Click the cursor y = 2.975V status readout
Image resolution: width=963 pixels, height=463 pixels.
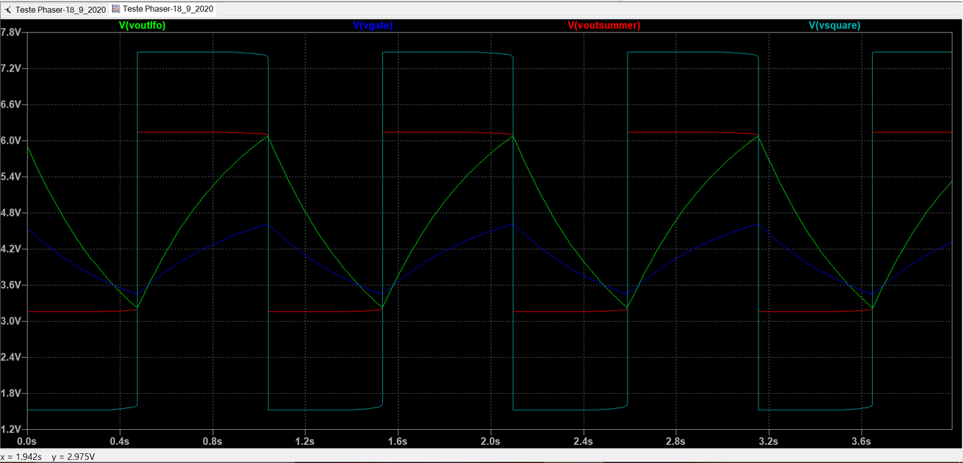73,456
